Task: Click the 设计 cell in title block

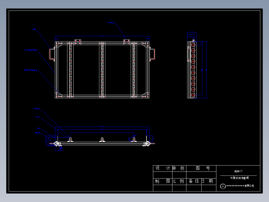Action: pyautogui.click(x=163, y=168)
